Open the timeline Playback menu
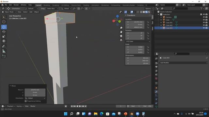209x117 pixels. point(11,106)
